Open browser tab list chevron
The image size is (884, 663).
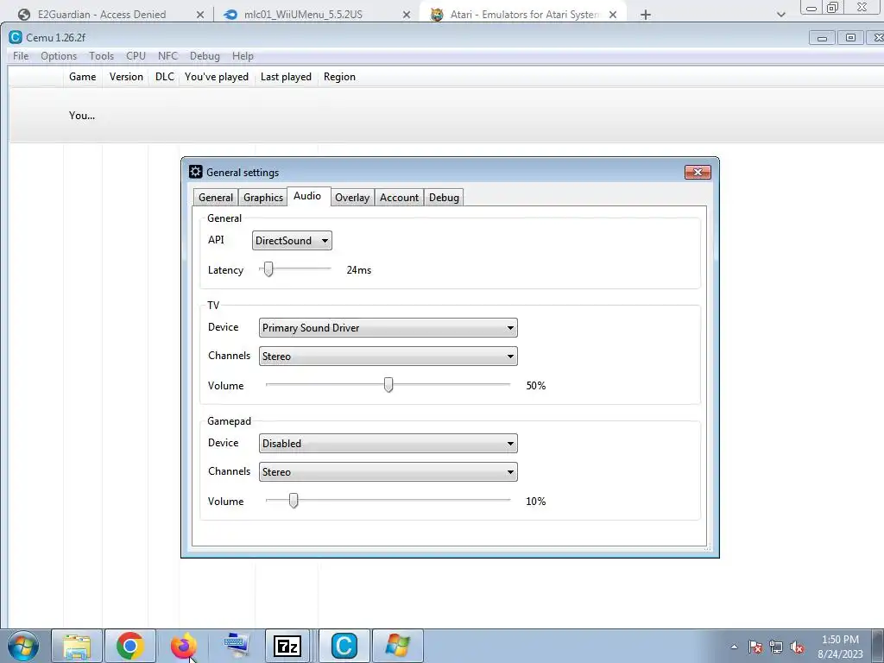pos(780,15)
